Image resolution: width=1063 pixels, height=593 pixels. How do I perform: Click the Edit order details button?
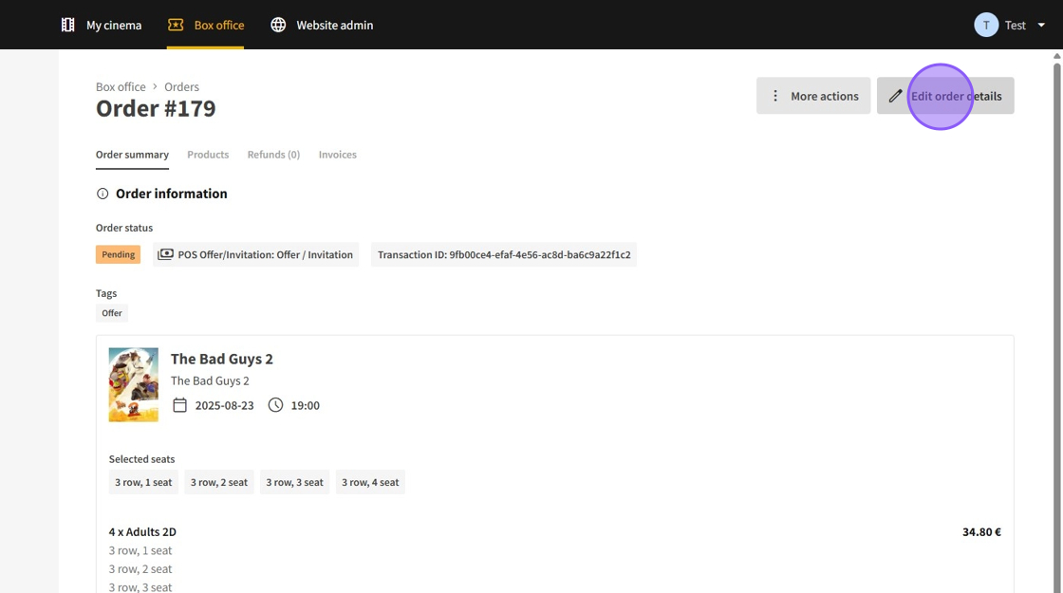[x=945, y=96]
